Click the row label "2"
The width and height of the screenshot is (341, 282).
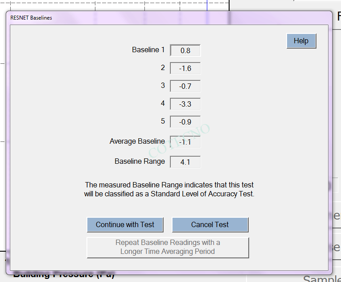coord(163,68)
